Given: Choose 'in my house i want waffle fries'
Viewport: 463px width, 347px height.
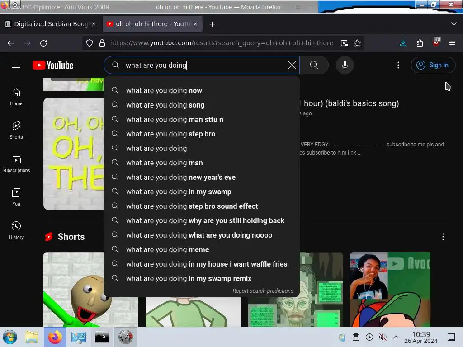Looking at the screenshot, I should (201, 264).
